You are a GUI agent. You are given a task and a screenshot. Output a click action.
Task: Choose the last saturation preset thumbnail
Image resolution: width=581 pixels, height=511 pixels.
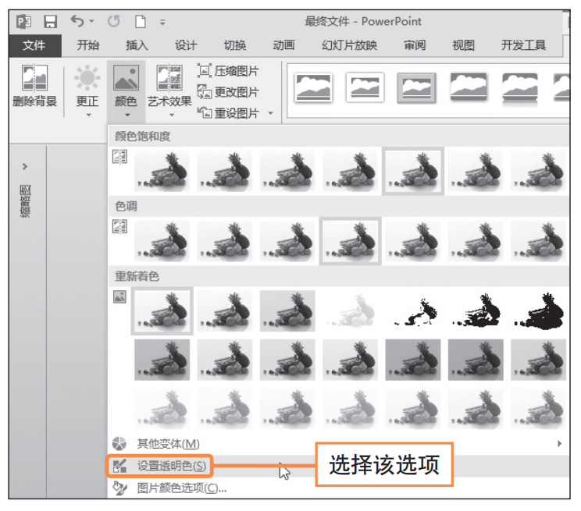click(x=538, y=171)
